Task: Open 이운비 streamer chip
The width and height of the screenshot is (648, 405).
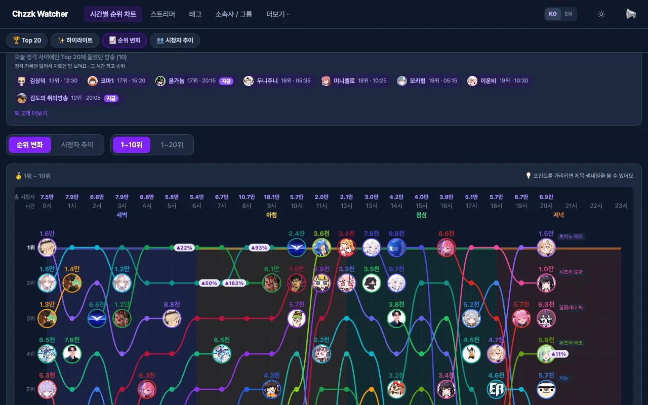Action: tap(498, 81)
